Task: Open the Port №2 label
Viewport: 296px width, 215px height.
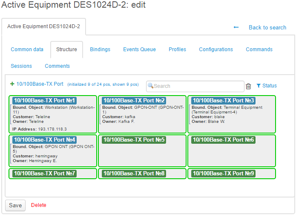Action: click(134, 100)
